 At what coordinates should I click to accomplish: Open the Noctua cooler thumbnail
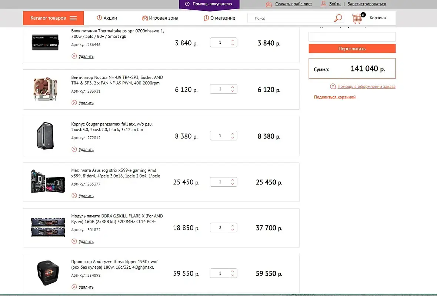pyautogui.click(x=46, y=89)
